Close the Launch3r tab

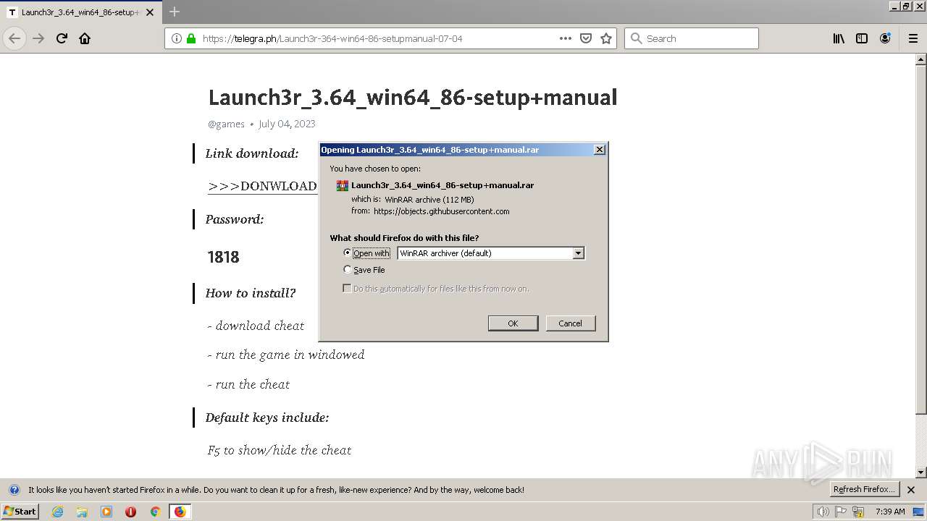point(150,12)
